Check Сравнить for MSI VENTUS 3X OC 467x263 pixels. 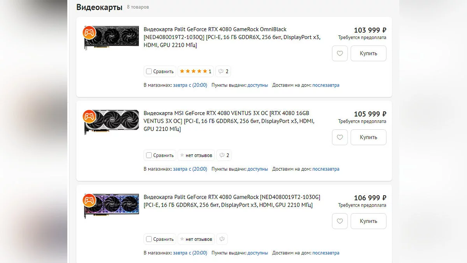click(160, 155)
